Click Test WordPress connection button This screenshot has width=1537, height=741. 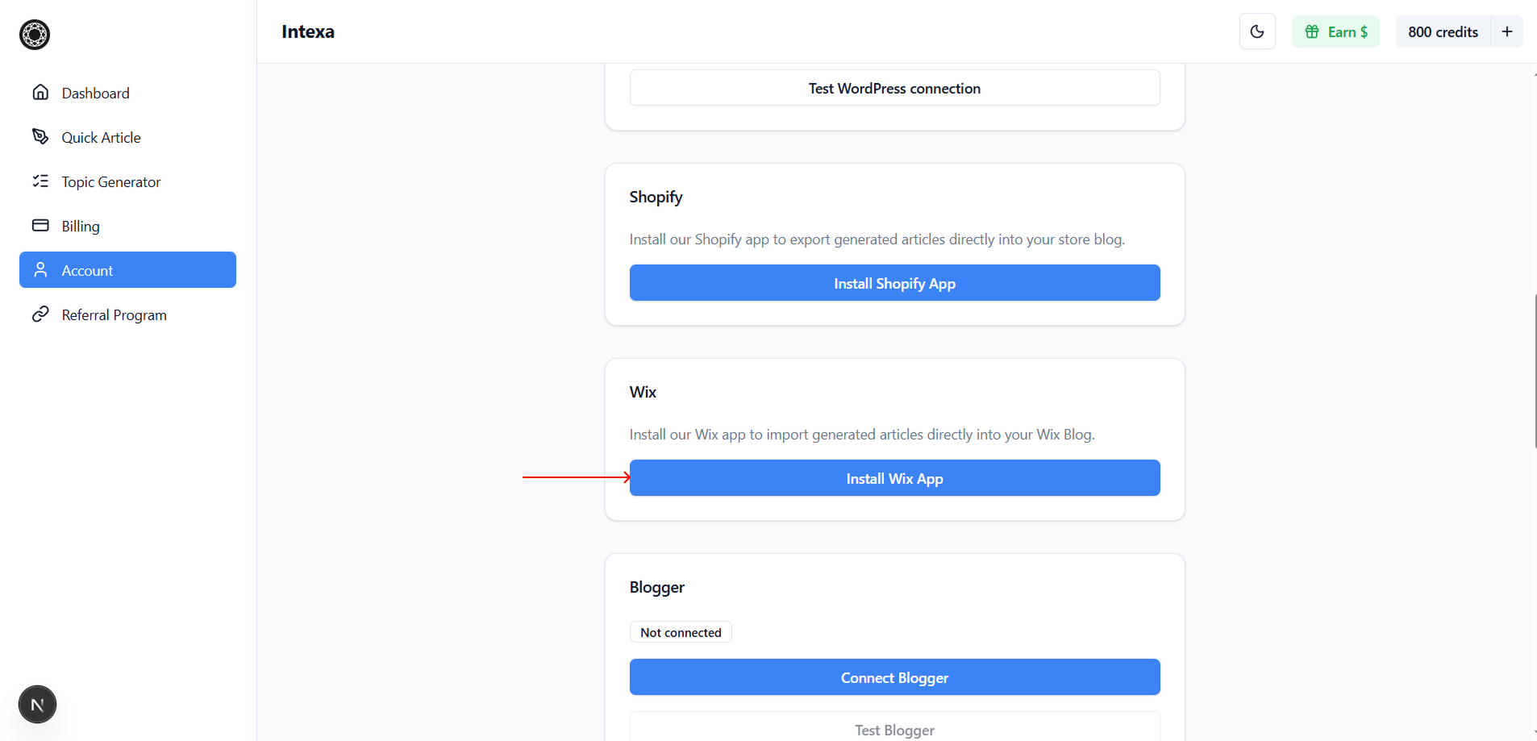[894, 88]
